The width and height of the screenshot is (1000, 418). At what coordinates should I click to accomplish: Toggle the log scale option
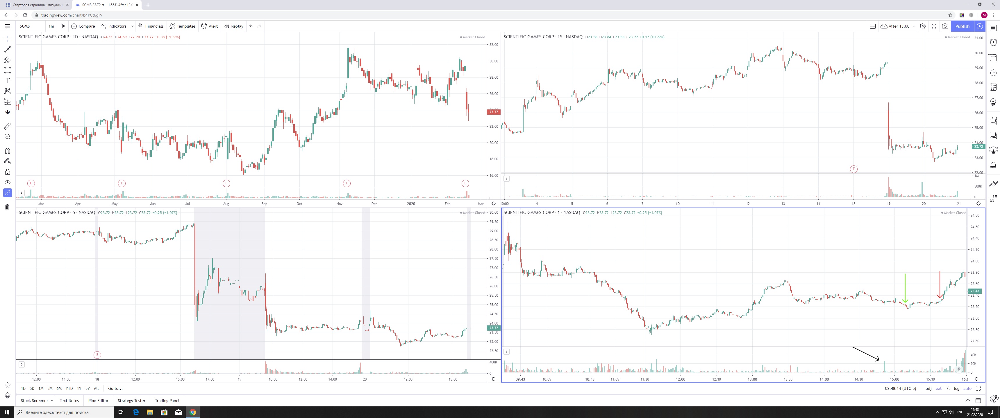(956, 388)
